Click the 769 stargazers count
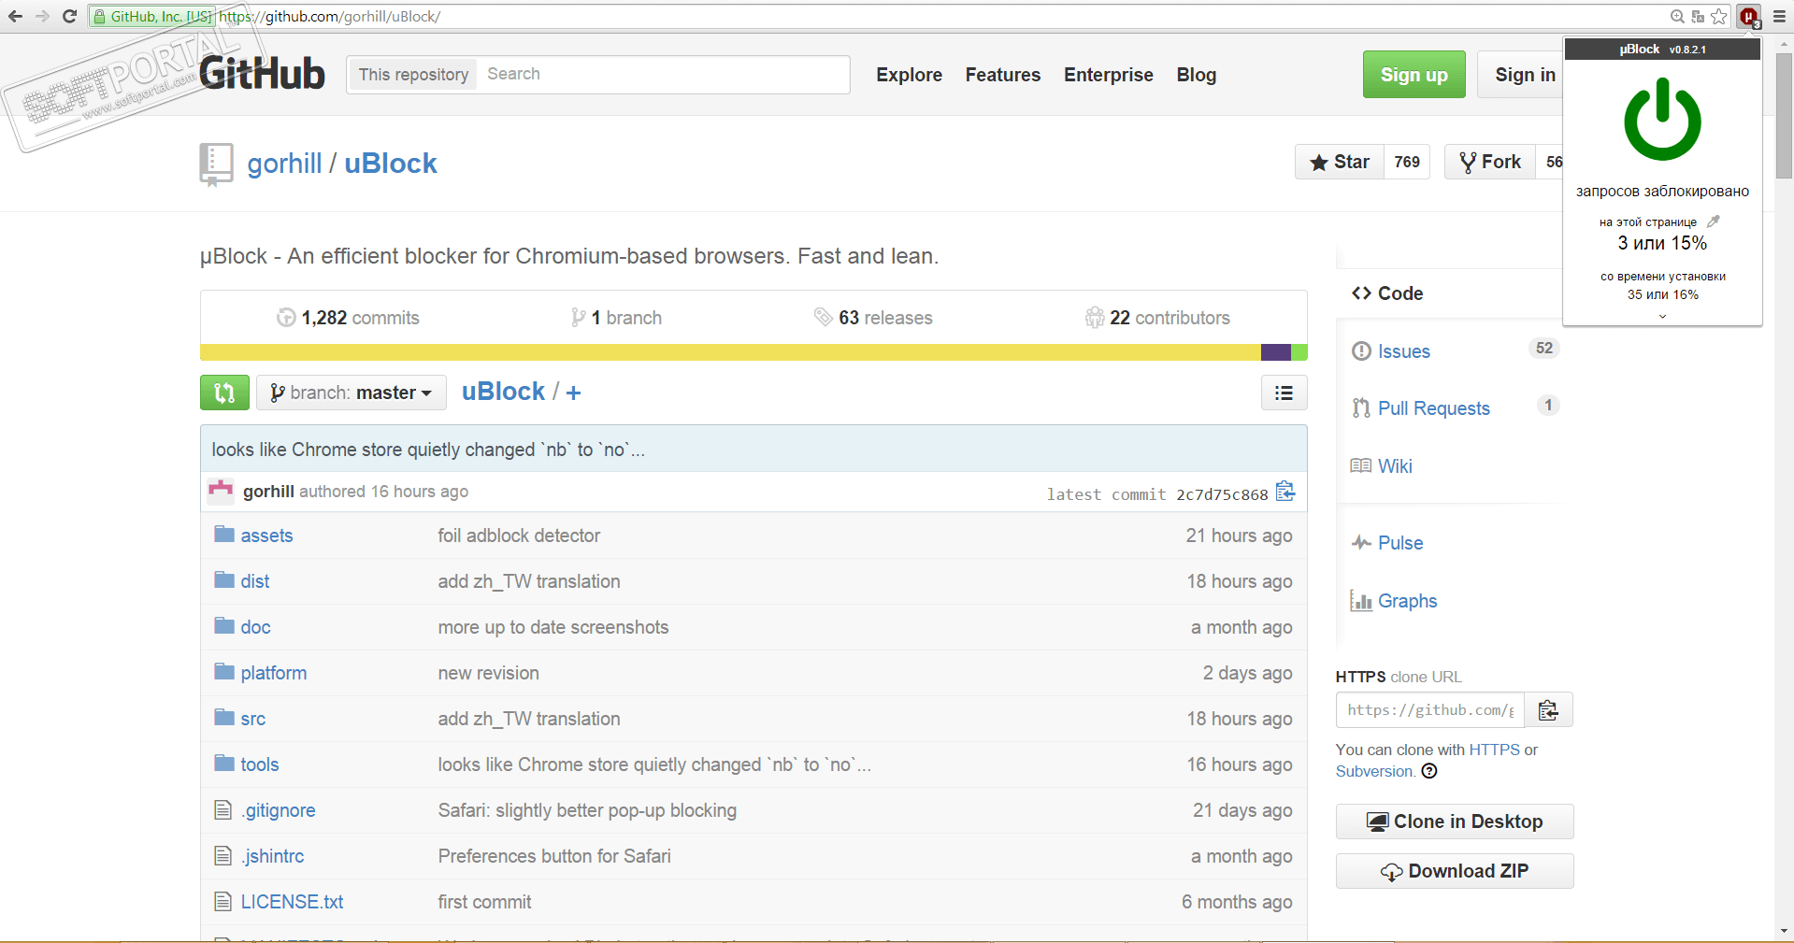This screenshot has height=943, width=1794. click(x=1407, y=162)
